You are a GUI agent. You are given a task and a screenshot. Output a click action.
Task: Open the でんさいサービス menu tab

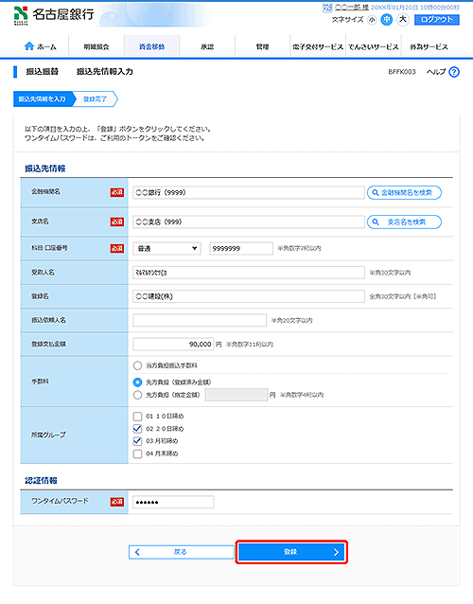374,46
